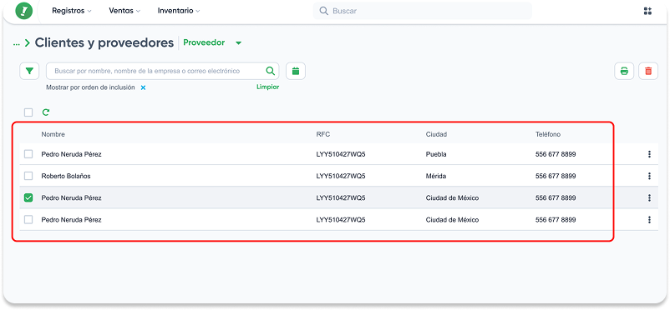670x310 pixels.
Task: Open three-dot menu for the last row
Action: 649,220
